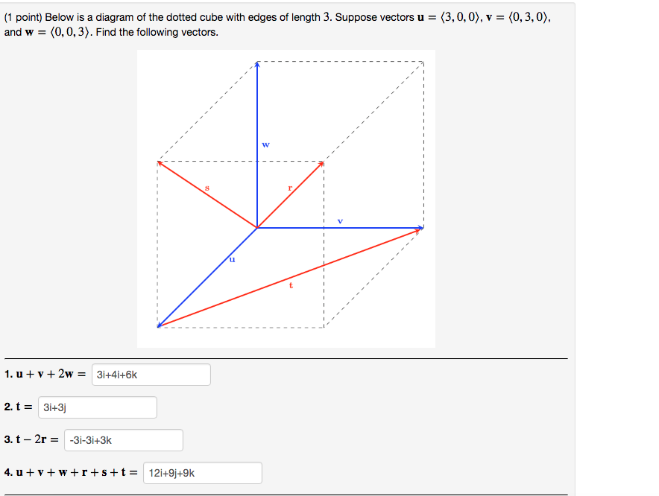659x496 pixels.
Task: Select the t − 2r answer field
Action: (x=123, y=440)
